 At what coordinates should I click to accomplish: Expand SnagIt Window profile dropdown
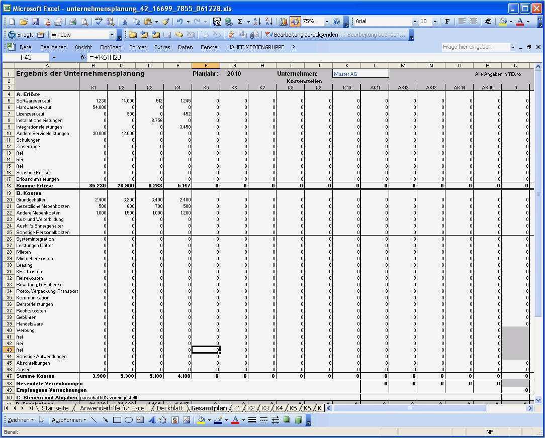point(112,35)
